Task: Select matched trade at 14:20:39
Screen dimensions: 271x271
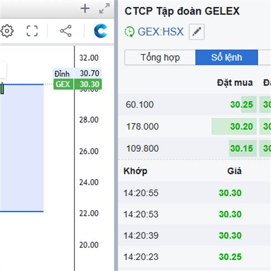Action: 194,235
